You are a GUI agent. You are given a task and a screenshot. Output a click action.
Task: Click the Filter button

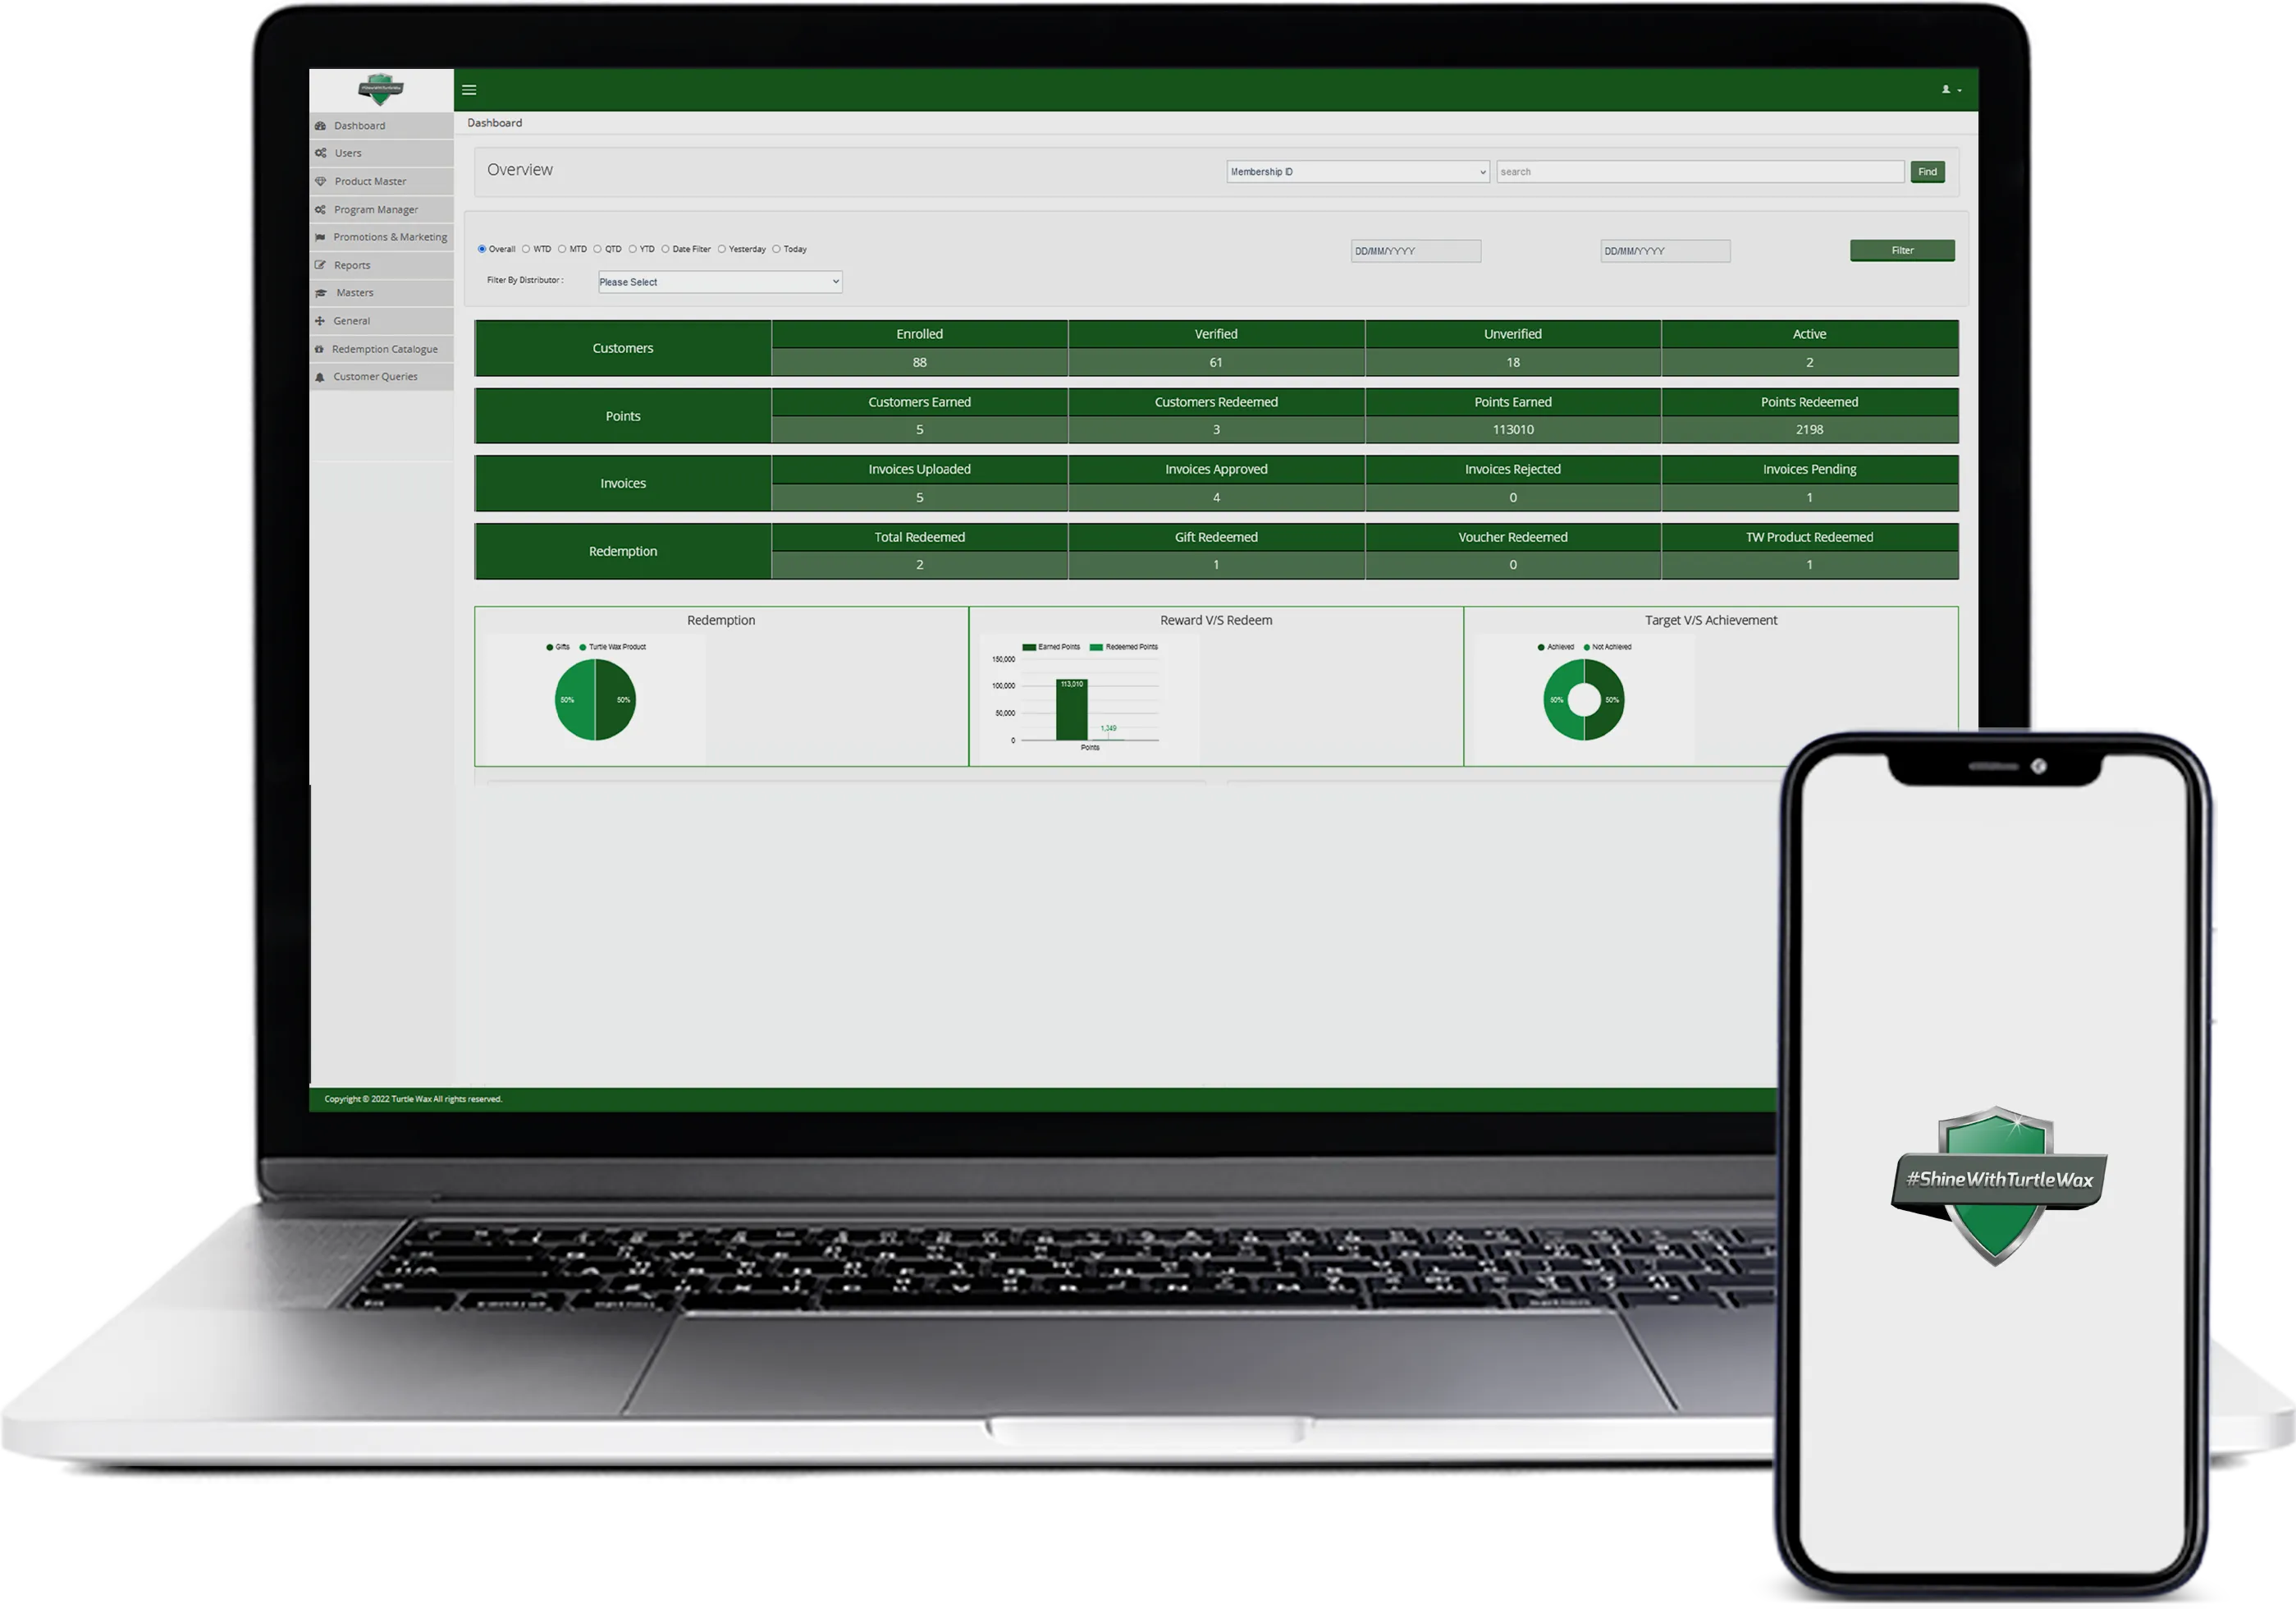[1904, 250]
